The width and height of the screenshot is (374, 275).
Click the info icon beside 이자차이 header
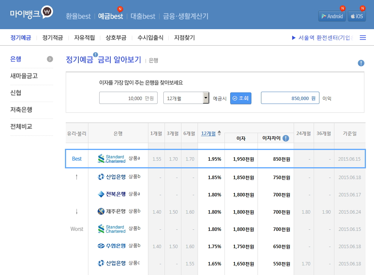(286, 138)
